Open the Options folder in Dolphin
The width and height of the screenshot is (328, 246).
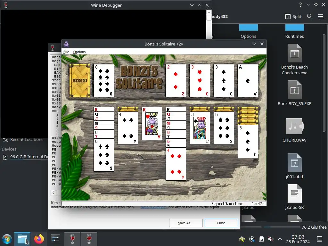[248, 31]
